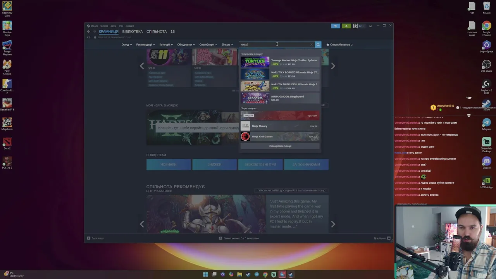Open Counter-Strike 2 desktop shortcut
The image size is (496, 279).
point(7,86)
